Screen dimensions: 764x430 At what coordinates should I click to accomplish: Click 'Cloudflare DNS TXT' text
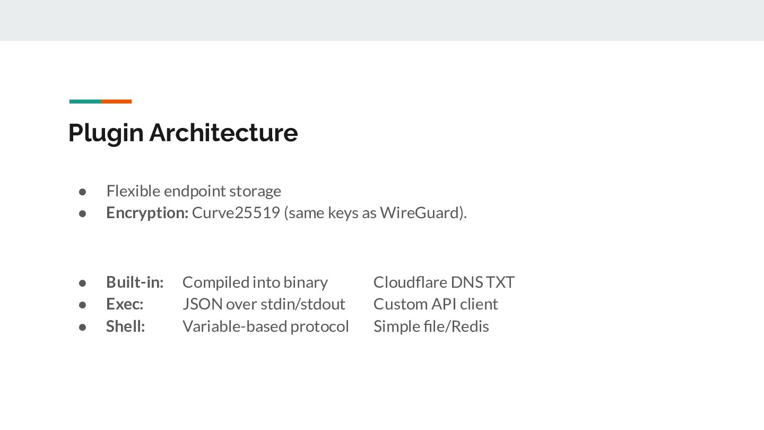click(x=444, y=282)
